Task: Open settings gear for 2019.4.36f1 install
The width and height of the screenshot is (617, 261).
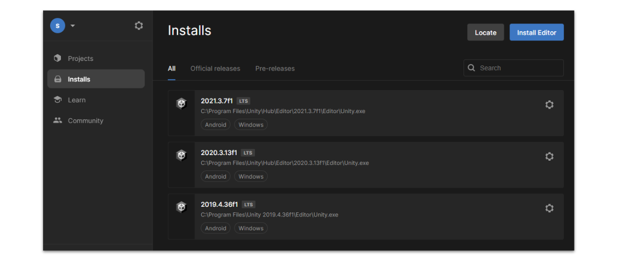Action: point(549,208)
